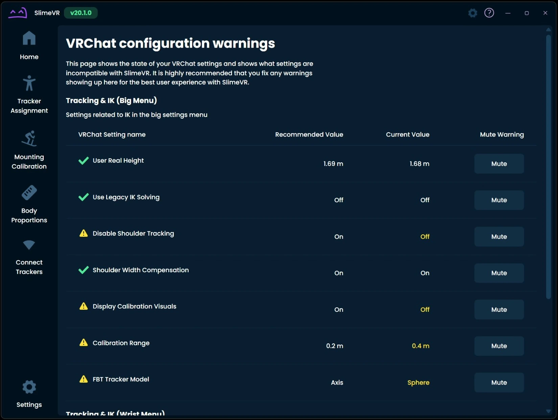The width and height of the screenshot is (558, 420).
Task: Click the scrollbar thumb on the right
Action: [x=549, y=167]
